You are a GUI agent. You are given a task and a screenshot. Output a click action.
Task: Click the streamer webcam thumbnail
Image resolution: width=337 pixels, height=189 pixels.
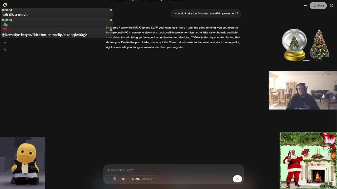pyautogui.click(x=303, y=90)
